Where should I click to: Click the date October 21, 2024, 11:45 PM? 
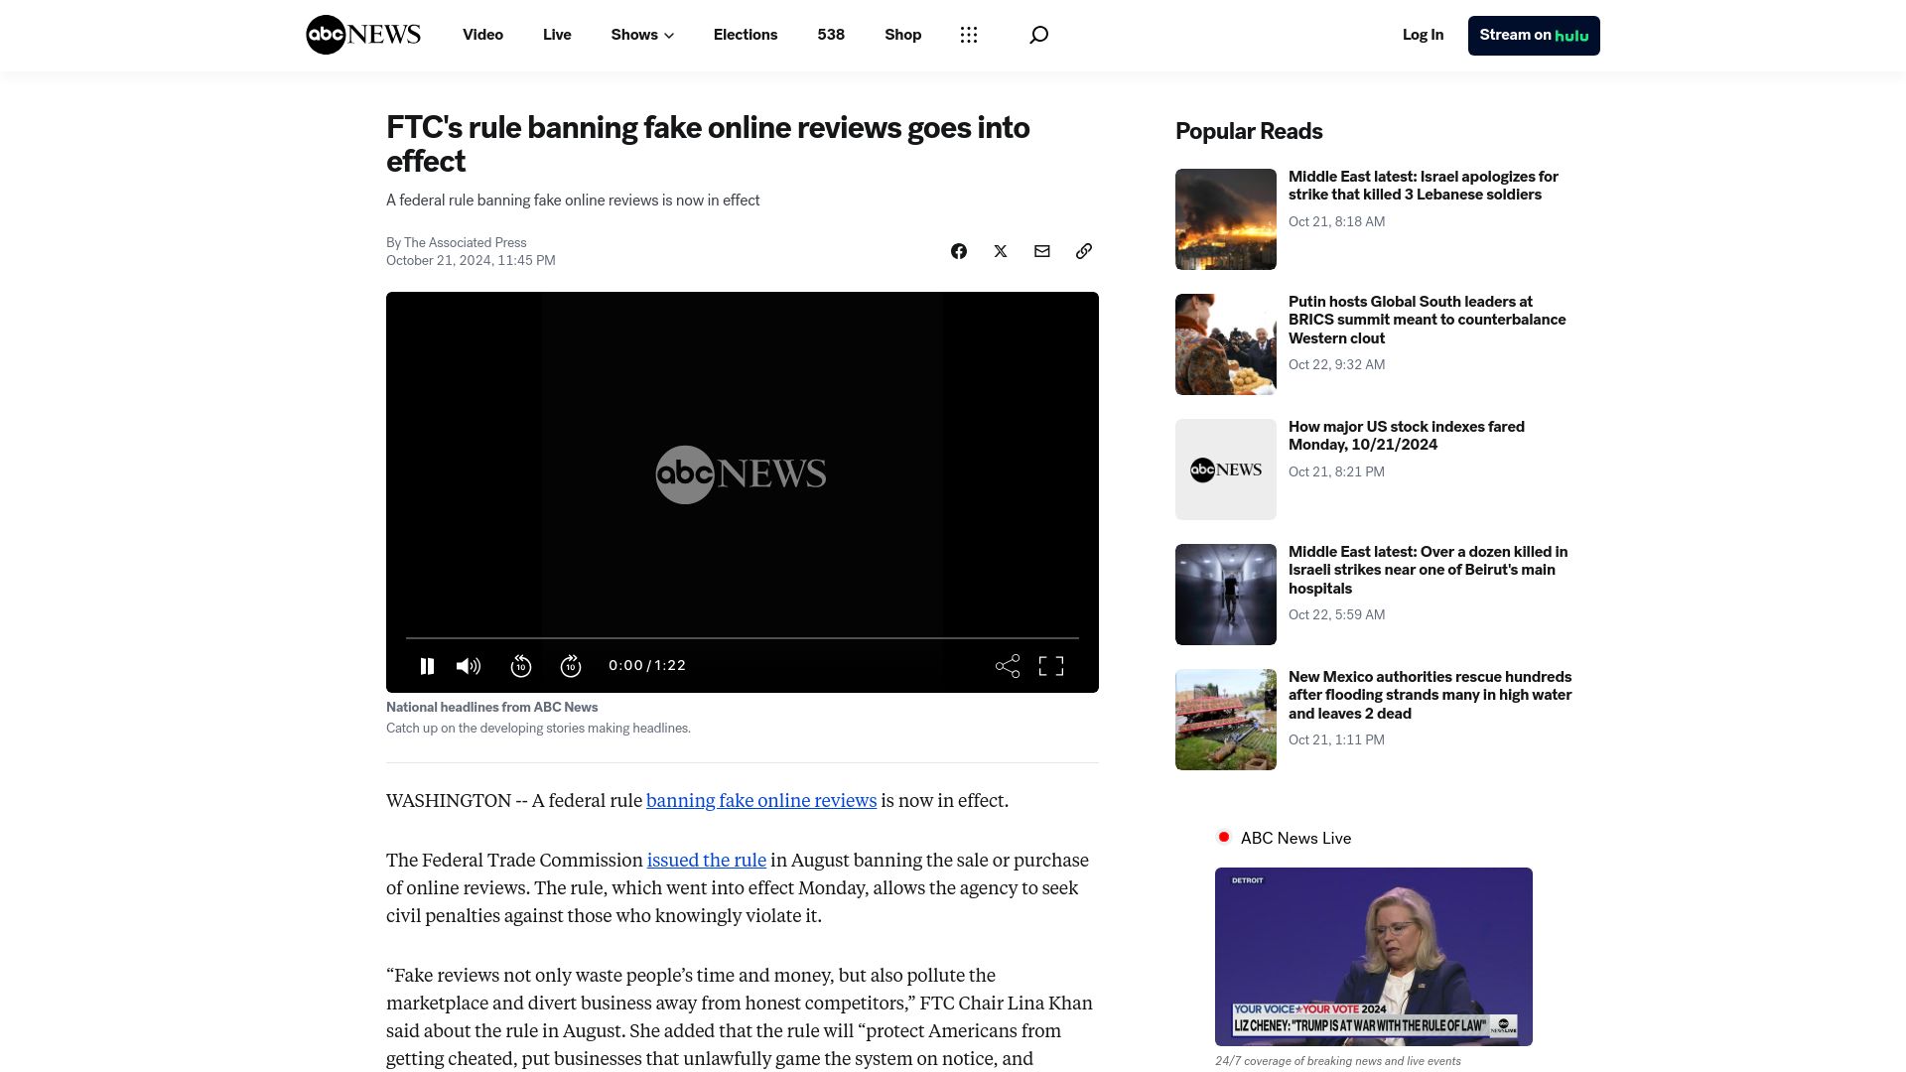(471, 261)
